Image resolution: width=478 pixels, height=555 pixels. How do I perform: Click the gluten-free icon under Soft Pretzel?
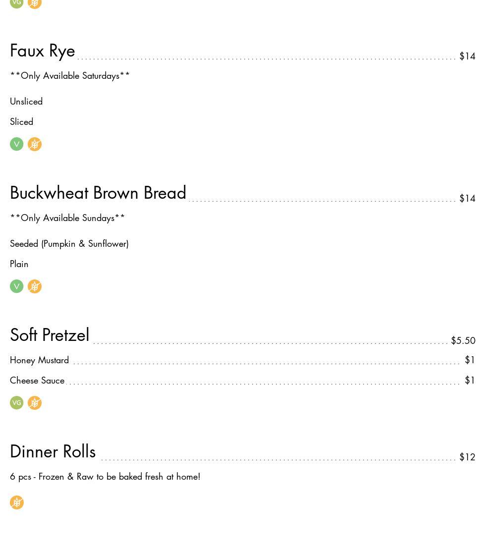click(35, 403)
